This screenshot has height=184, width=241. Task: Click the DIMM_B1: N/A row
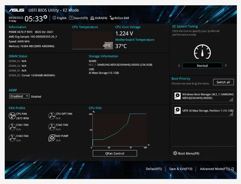(18, 71)
